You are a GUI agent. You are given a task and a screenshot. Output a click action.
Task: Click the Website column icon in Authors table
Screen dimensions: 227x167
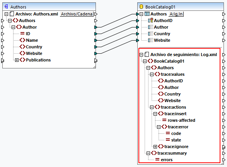pyautogui.click(x=150, y=40)
